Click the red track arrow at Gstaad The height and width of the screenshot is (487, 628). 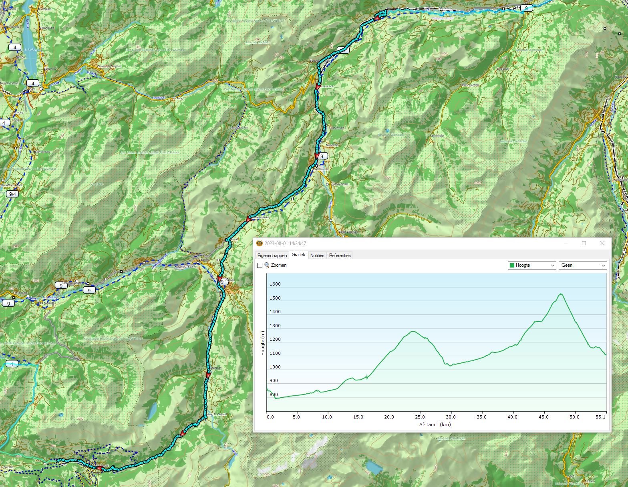pyautogui.click(x=219, y=279)
